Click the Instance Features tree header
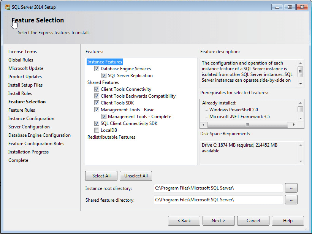Image resolution: width=312 pixels, height=234 pixels. click(x=105, y=62)
